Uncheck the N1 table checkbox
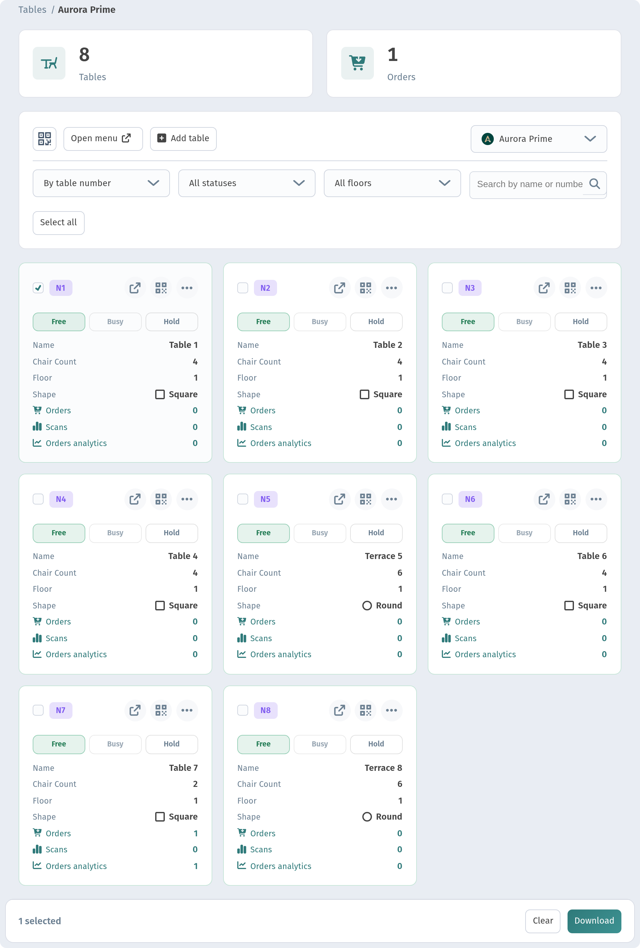Screen dimensions: 640x948 pos(38,288)
